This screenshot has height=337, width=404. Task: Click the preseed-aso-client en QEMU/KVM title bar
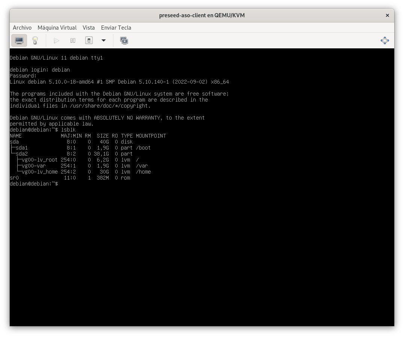[x=202, y=15]
